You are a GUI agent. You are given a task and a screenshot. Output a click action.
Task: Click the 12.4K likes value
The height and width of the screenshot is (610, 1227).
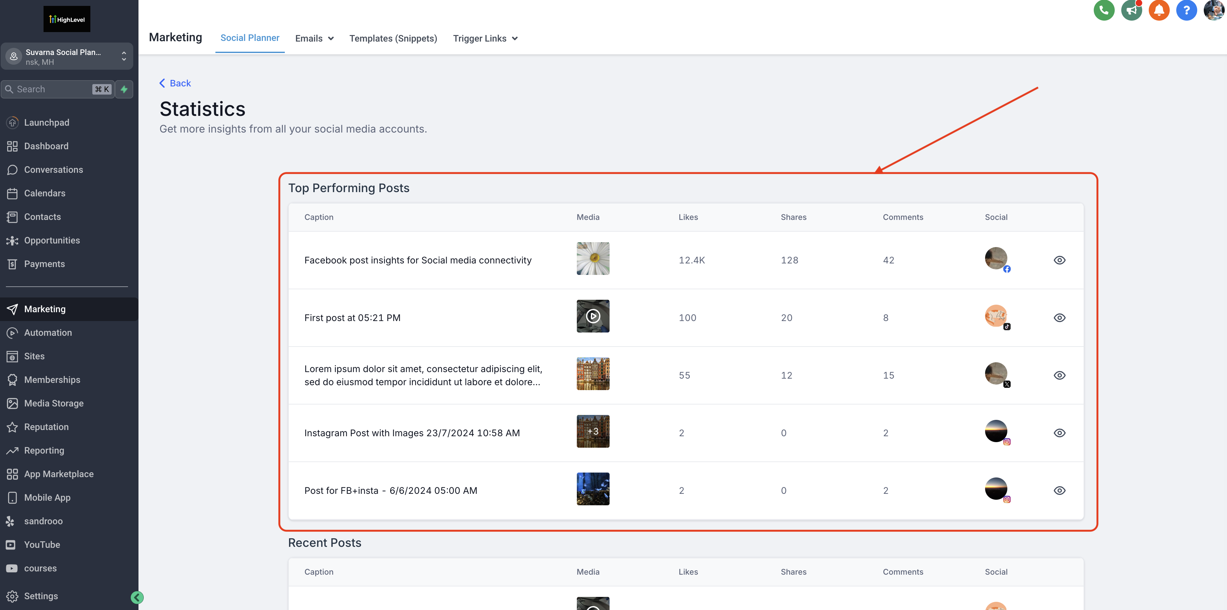692,260
